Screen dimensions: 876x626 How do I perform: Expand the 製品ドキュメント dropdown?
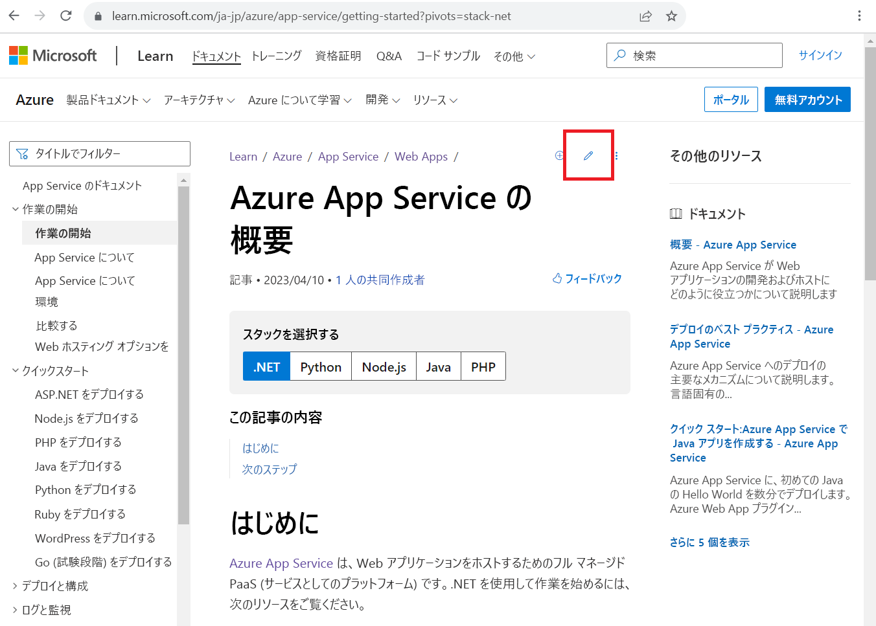pos(108,100)
